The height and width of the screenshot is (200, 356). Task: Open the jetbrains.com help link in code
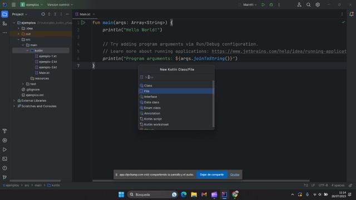(x=279, y=51)
